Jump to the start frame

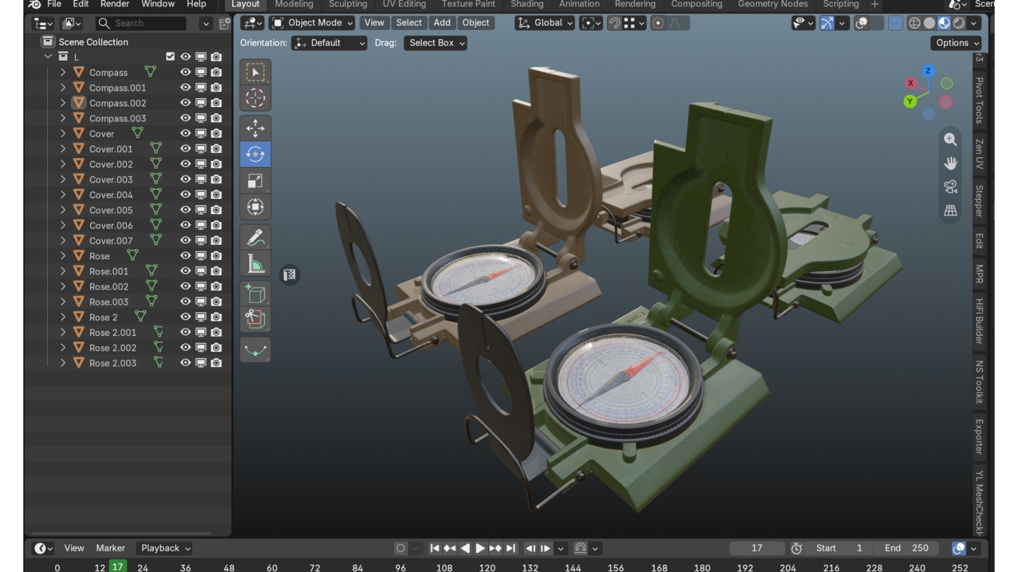pyautogui.click(x=434, y=548)
